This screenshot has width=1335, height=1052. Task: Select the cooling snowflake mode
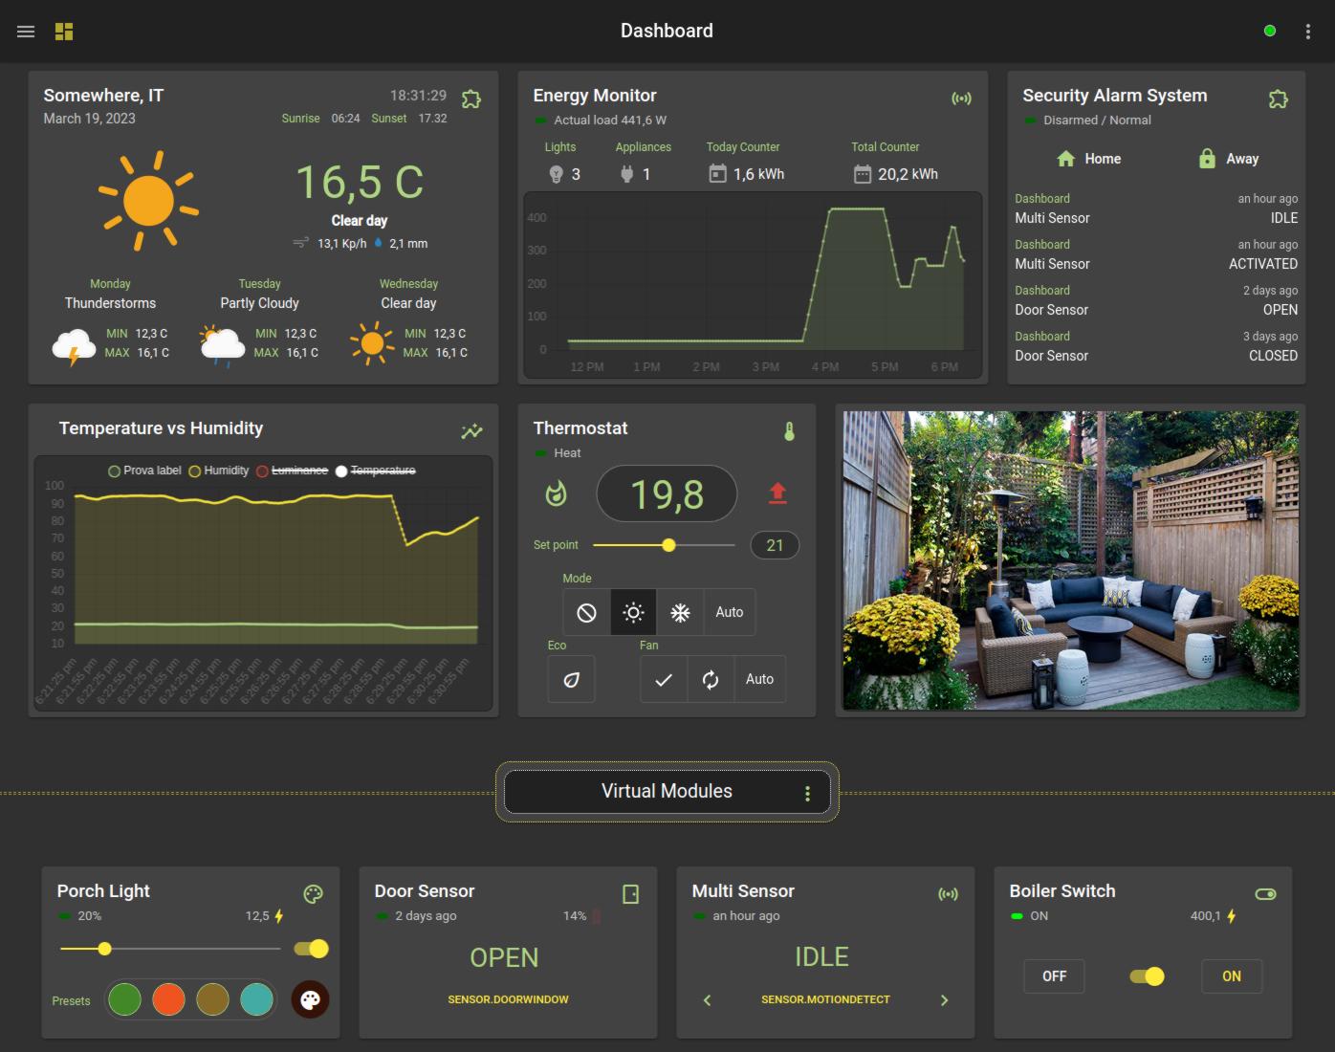tap(680, 613)
